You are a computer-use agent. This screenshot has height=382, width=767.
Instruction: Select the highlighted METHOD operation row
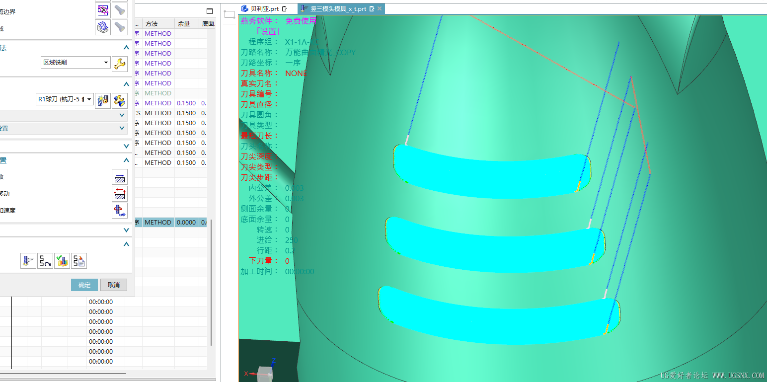coord(158,222)
